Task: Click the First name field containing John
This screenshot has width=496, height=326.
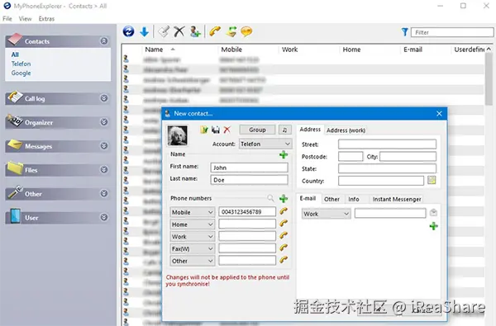Action: (x=250, y=168)
